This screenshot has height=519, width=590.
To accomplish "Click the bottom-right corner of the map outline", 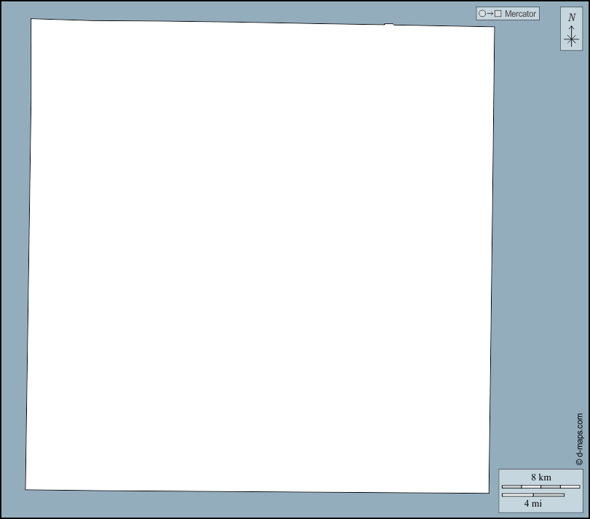I will point(488,493).
